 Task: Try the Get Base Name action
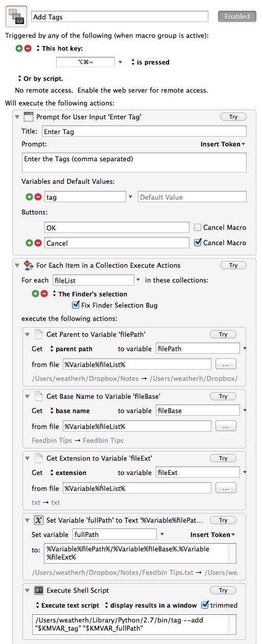pos(223,396)
